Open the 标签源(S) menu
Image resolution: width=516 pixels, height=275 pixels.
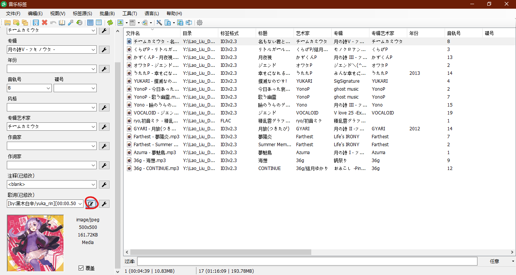pos(82,14)
